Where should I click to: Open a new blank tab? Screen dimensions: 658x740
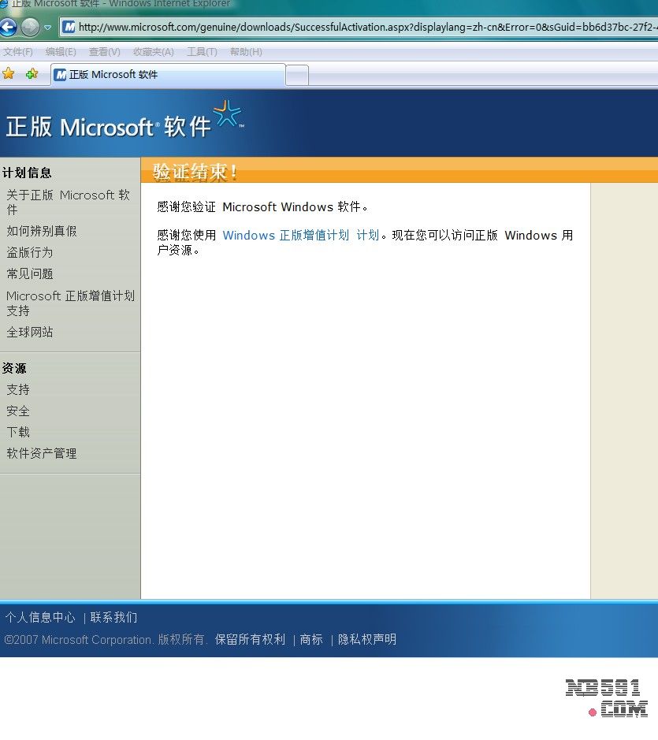pyautogui.click(x=297, y=75)
